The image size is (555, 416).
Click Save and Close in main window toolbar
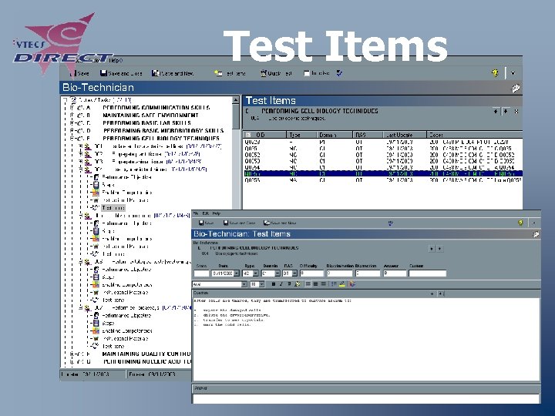click(x=121, y=73)
